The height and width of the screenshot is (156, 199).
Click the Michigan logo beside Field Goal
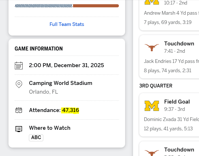152,106
